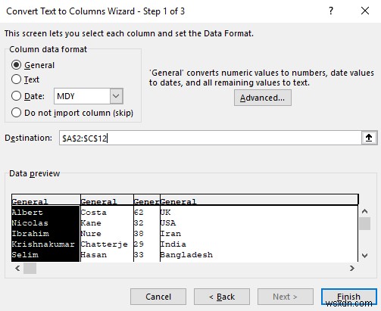Click the Help question mark icon
The image size is (381, 311).
(x=331, y=11)
